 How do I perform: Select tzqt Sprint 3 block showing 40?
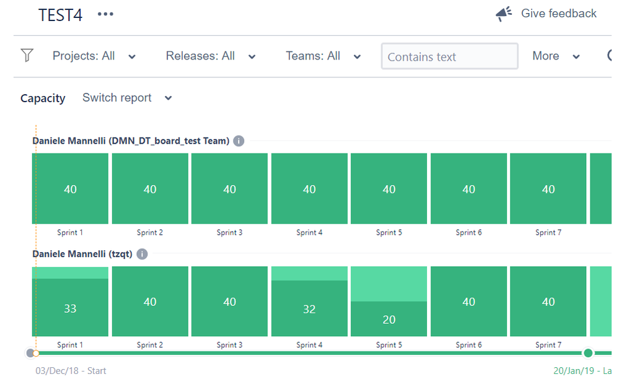point(229,302)
